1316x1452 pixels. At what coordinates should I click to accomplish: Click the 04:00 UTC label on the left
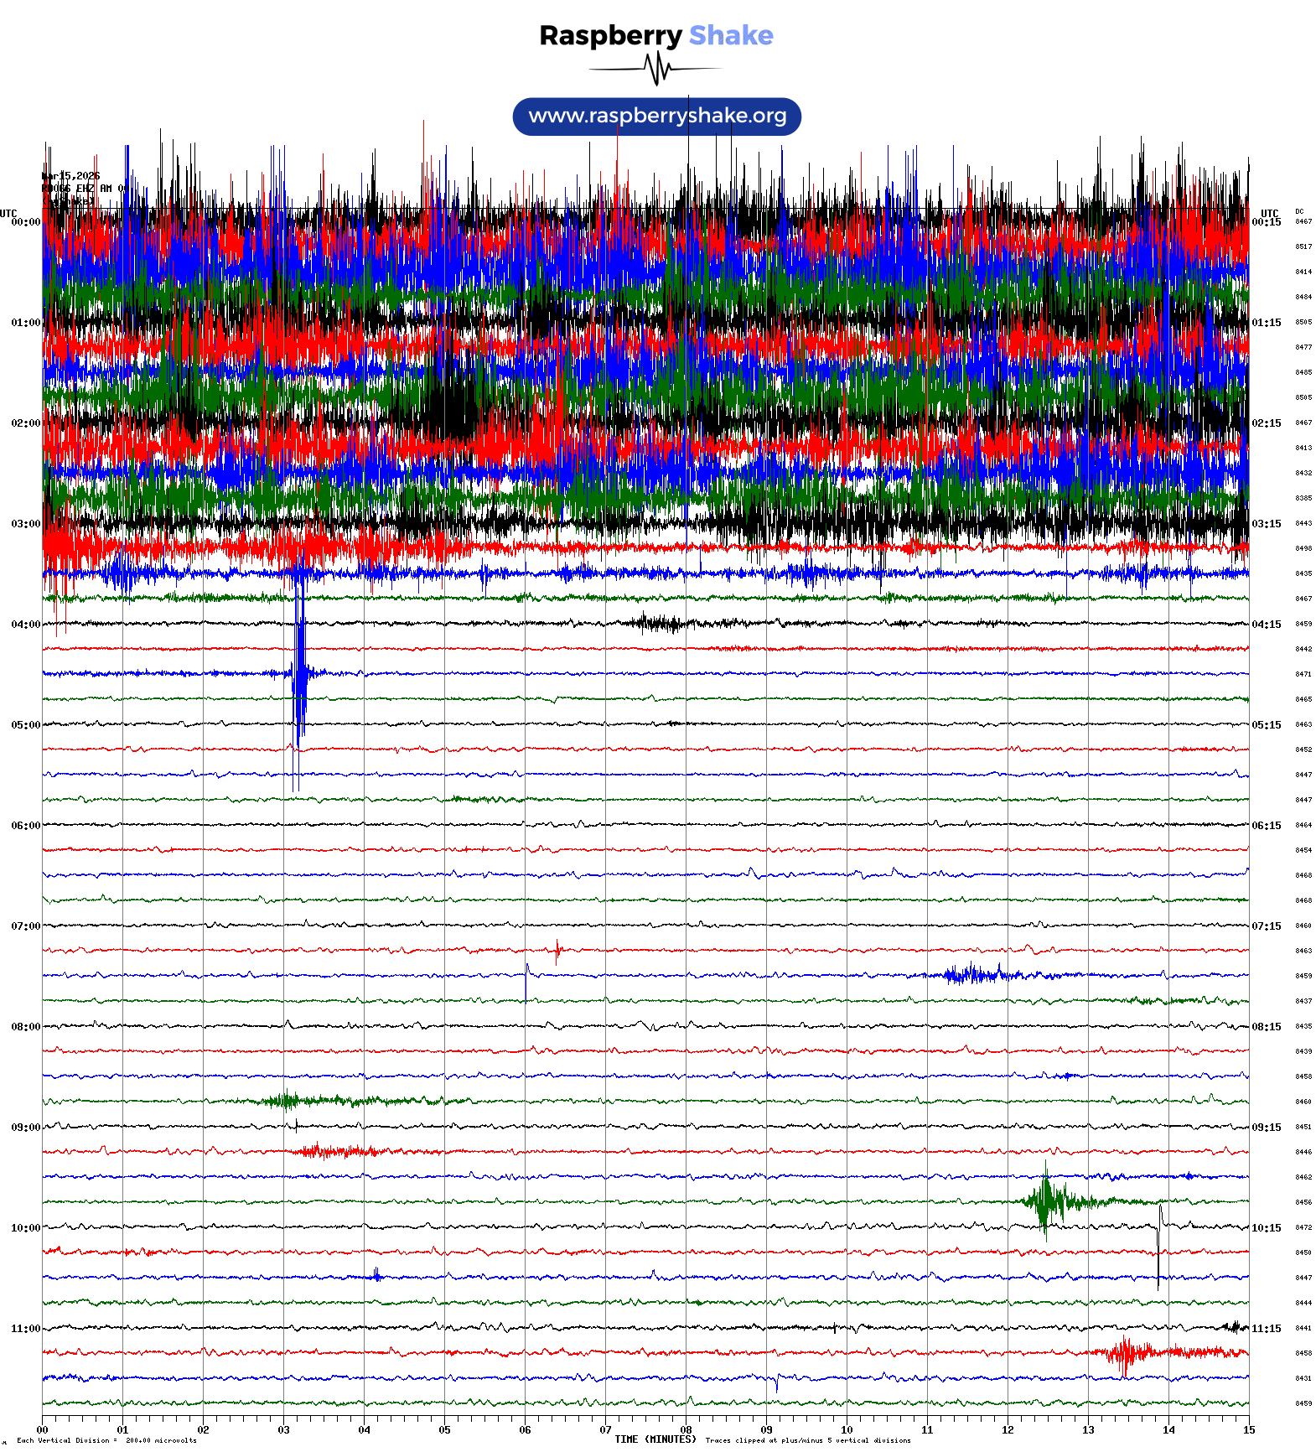click(x=25, y=625)
